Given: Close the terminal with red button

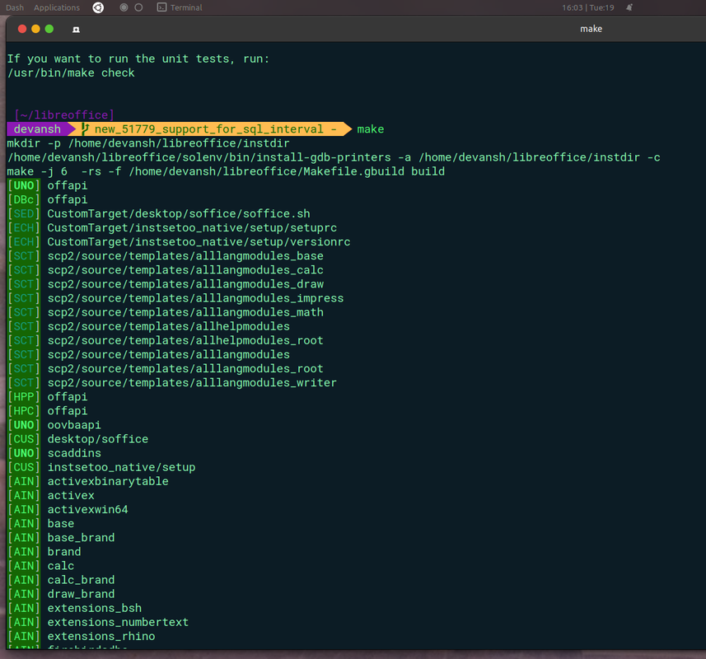Looking at the screenshot, I should [22, 30].
